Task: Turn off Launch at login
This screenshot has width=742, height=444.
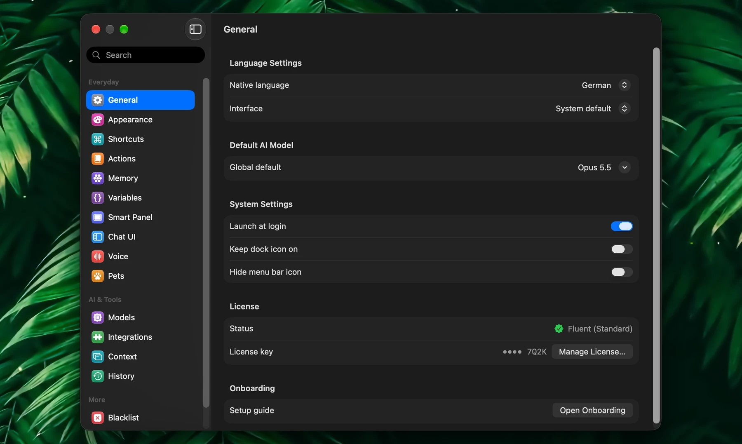Action: point(622,226)
